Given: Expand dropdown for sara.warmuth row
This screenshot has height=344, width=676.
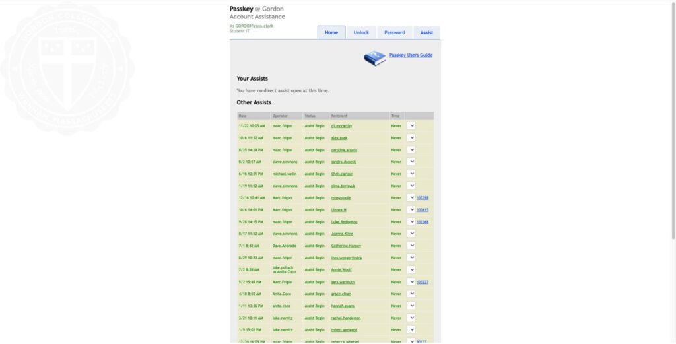Looking at the screenshot, I should click(x=411, y=282).
